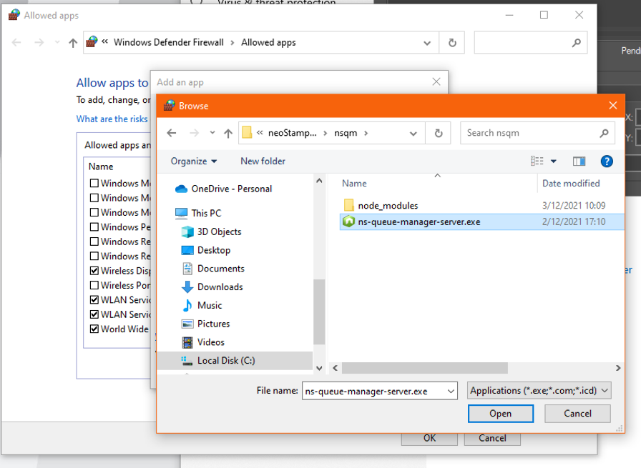This screenshot has width=641, height=468.
Task: Click the Allowed apps breadcrumb
Action: click(268, 42)
